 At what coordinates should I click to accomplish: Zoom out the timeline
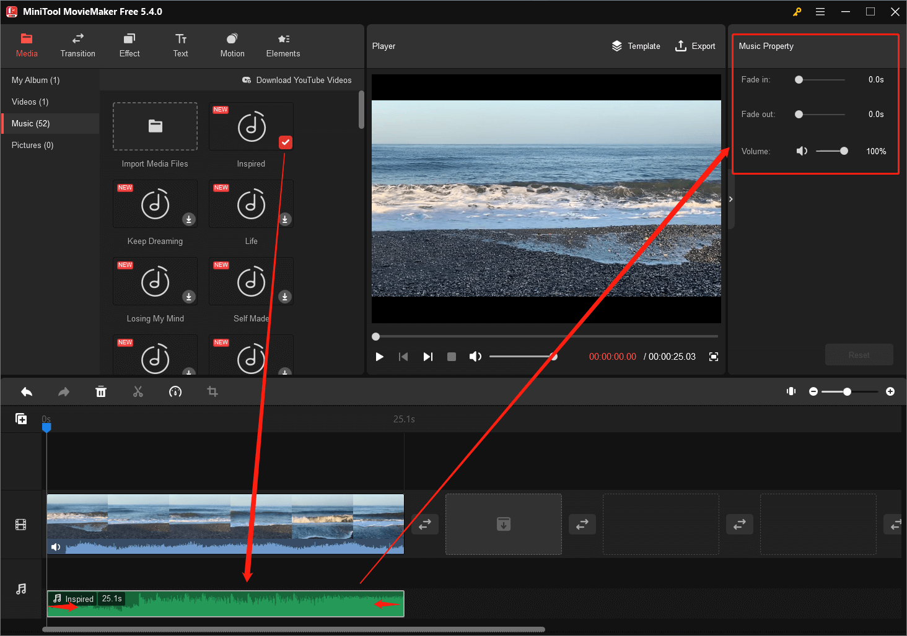point(813,391)
